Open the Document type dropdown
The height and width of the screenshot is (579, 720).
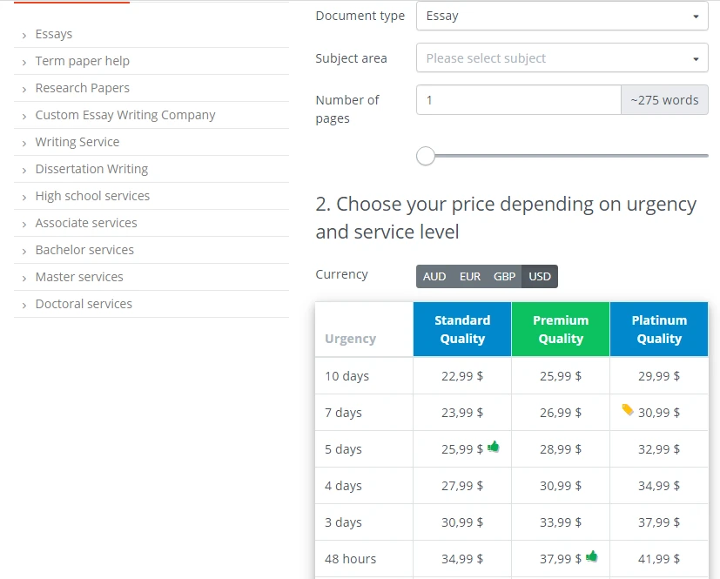pos(562,16)
